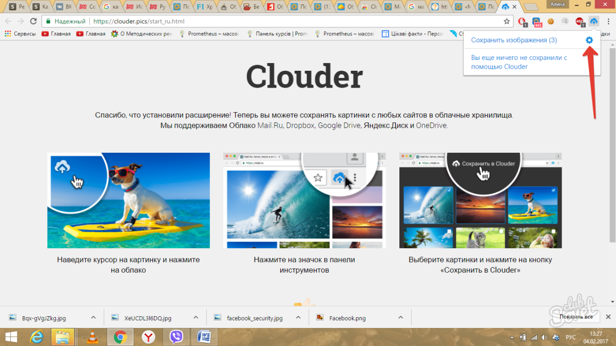This screenshot has width=616, height=346.
Task: Open a new tab
Action: point(532,7)
